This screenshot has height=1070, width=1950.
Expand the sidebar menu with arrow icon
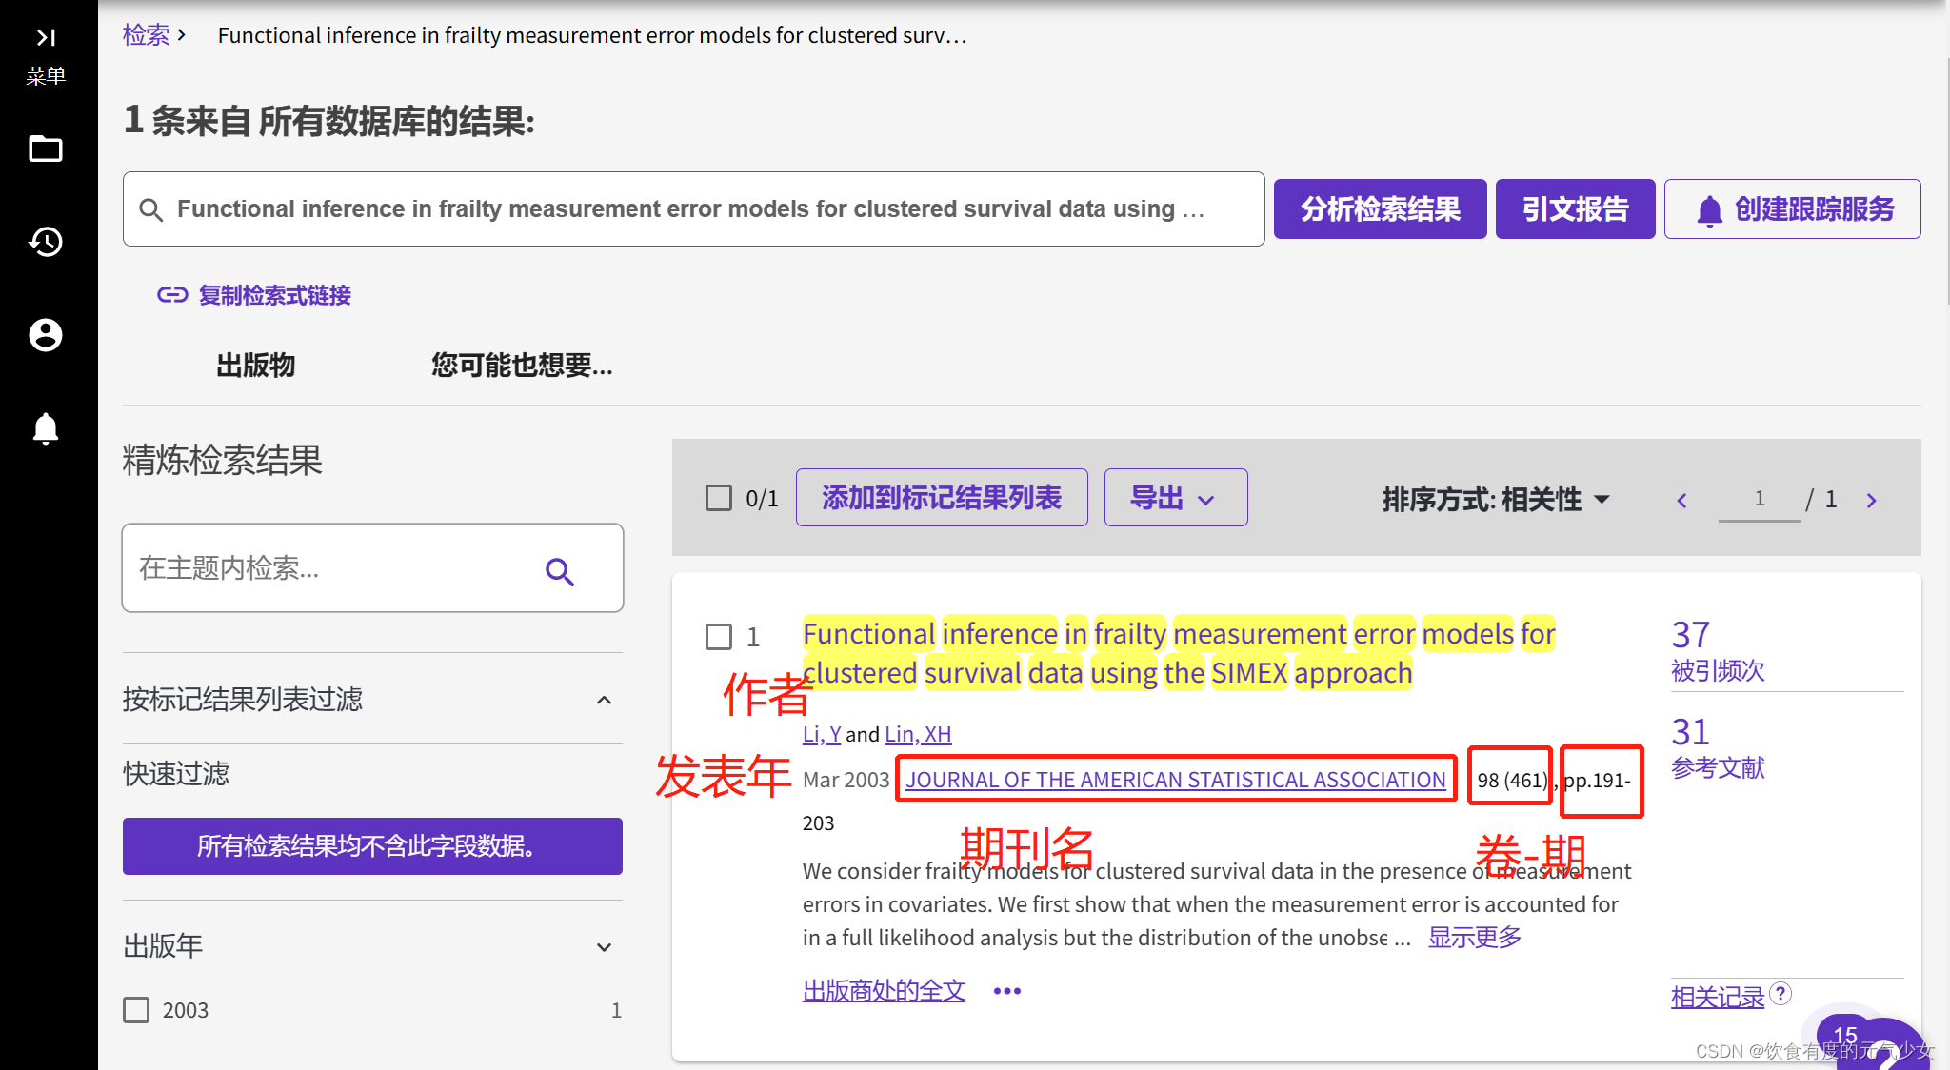[x=46, y=38]
